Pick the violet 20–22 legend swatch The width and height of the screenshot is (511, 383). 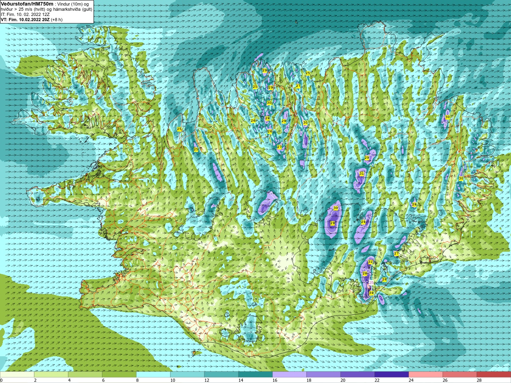point(357,375)
